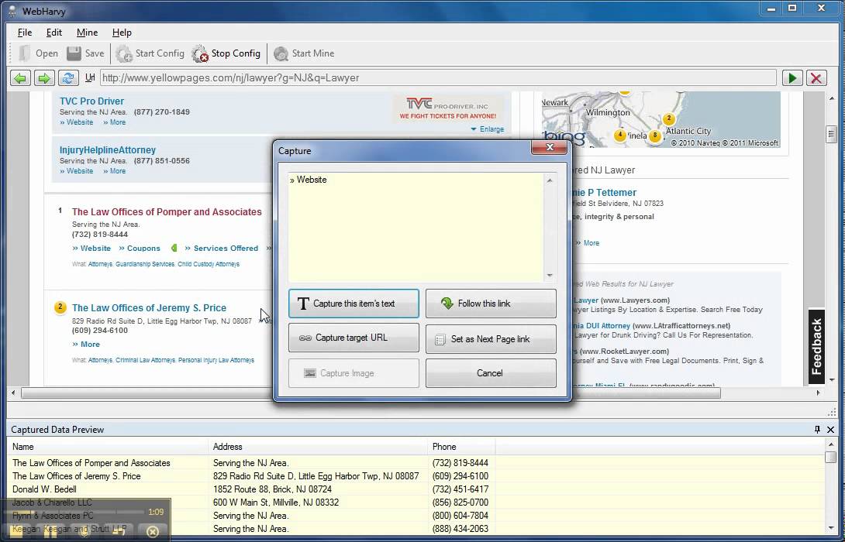Image resolution: width=845 pixels, height=542 pixels.
Task: Click Start Config in the toolbar
Action: click(150, 53)
